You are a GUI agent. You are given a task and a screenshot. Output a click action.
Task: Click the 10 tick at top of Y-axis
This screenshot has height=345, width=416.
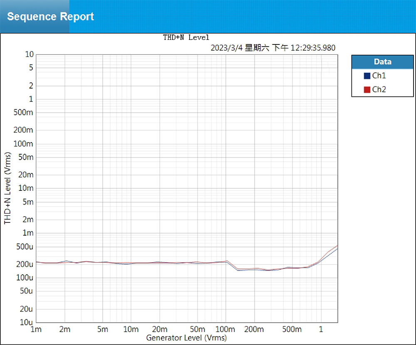coord(29,54)
